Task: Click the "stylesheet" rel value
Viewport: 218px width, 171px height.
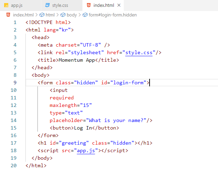Action: click(86, 53)
